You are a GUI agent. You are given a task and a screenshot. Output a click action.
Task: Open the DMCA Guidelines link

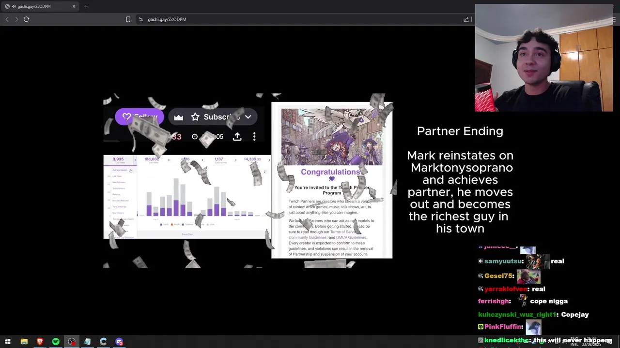point(351,238)
